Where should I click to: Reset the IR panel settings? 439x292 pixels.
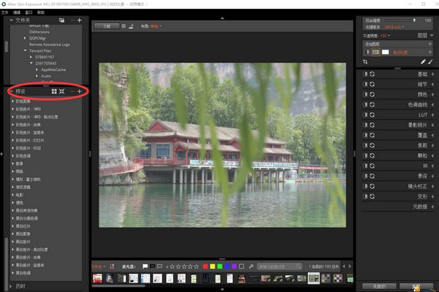coord(372,166)
